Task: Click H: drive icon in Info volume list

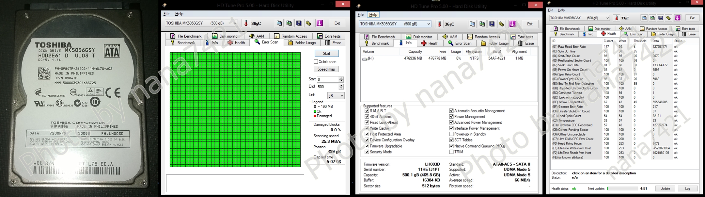Action: pos(365,59)
